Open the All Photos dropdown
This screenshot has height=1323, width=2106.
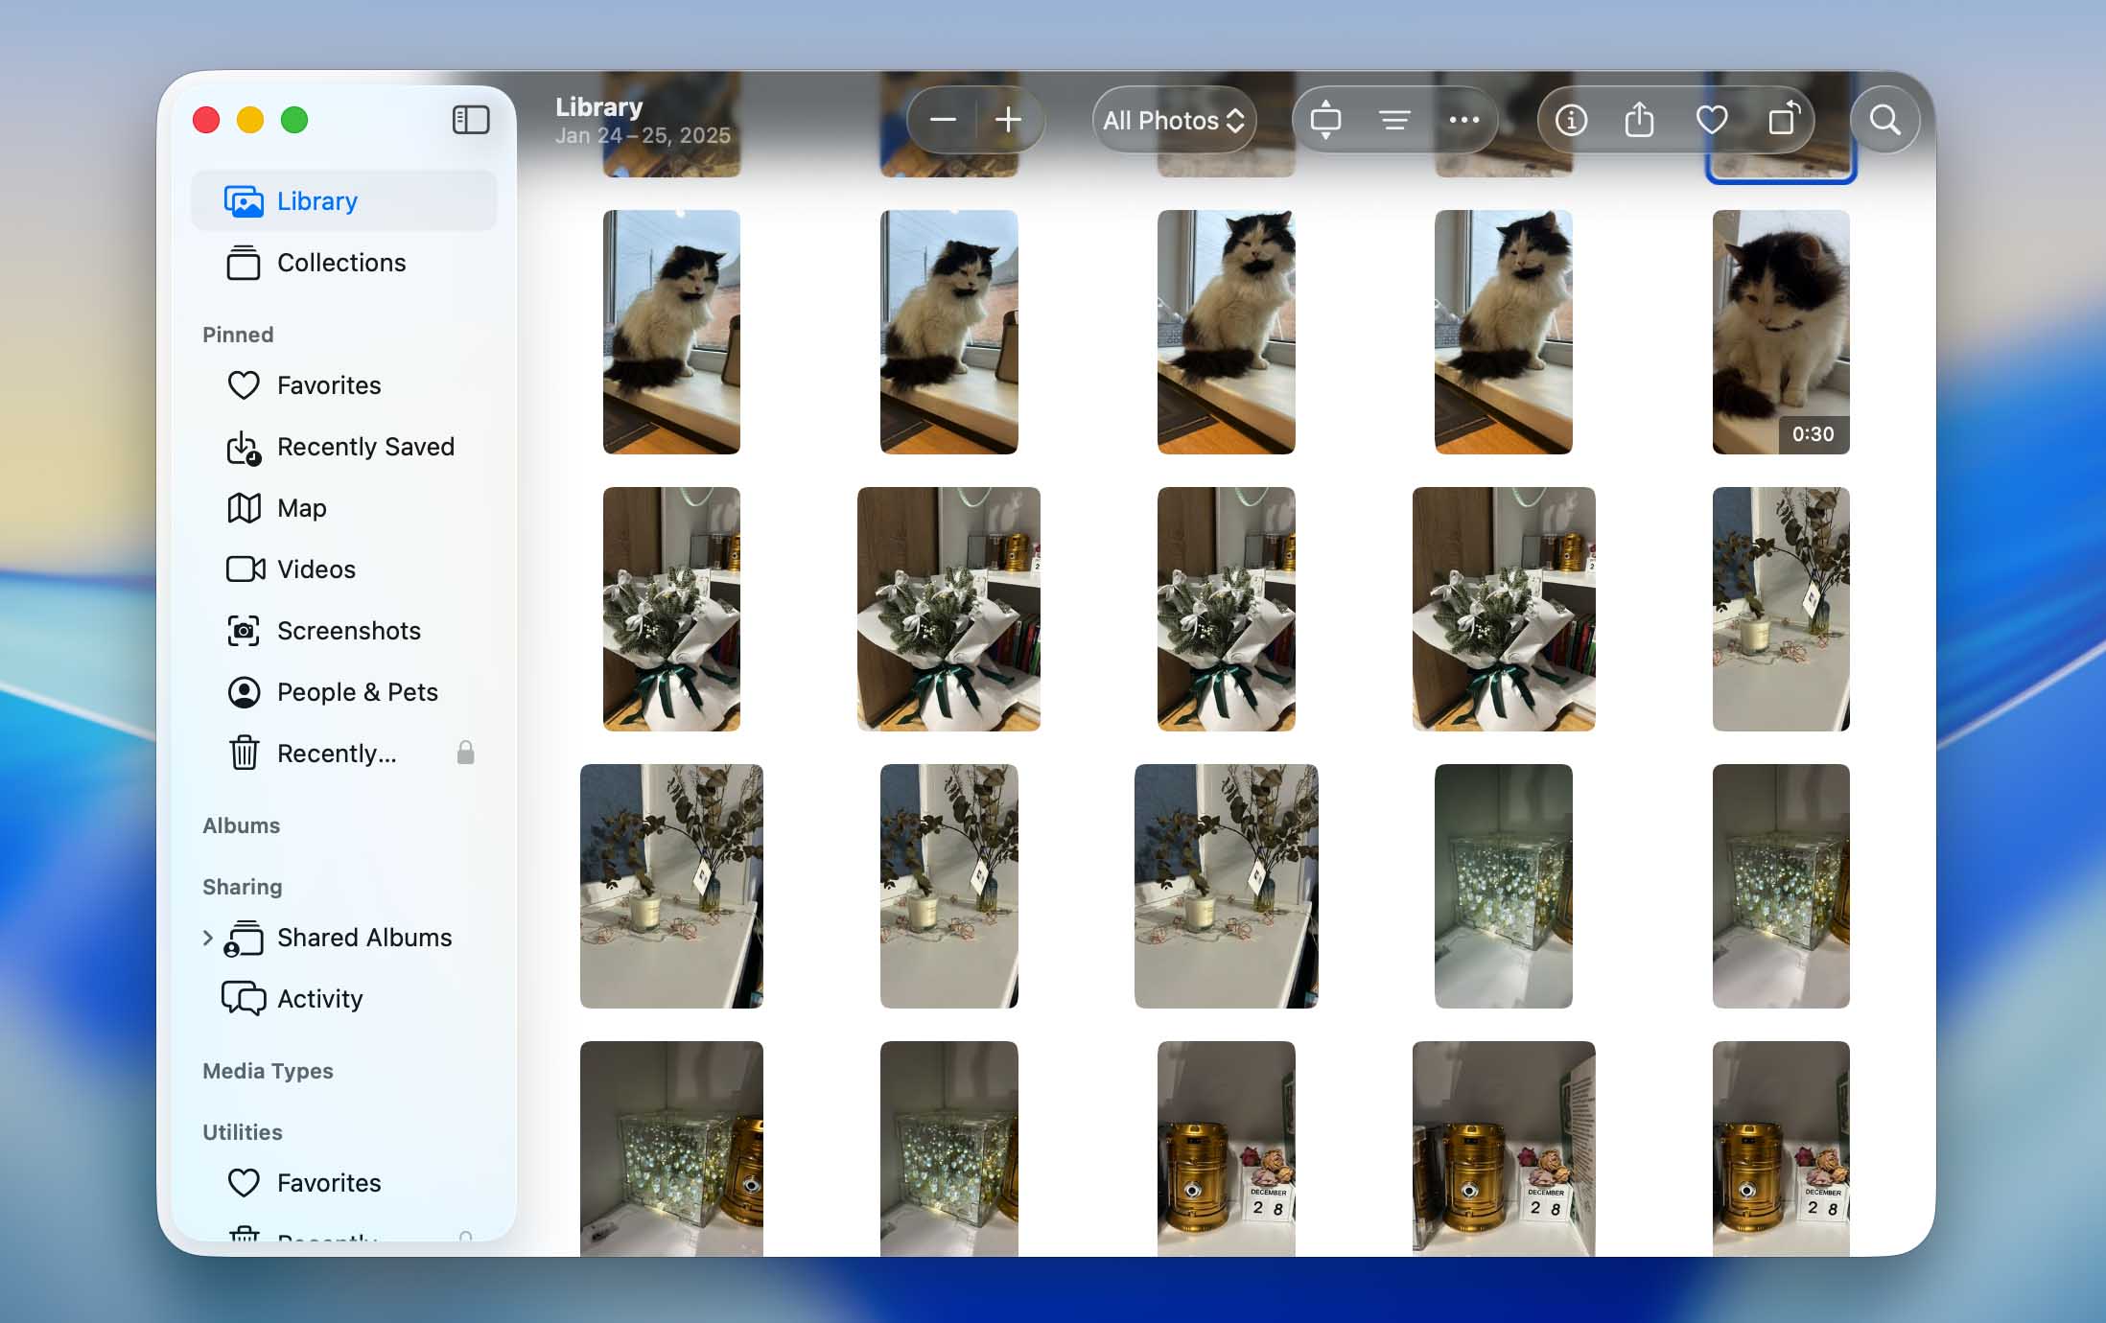pyautogui.click(x=1174, y=120)
